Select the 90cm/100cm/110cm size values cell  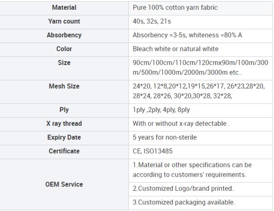[201, 68]
